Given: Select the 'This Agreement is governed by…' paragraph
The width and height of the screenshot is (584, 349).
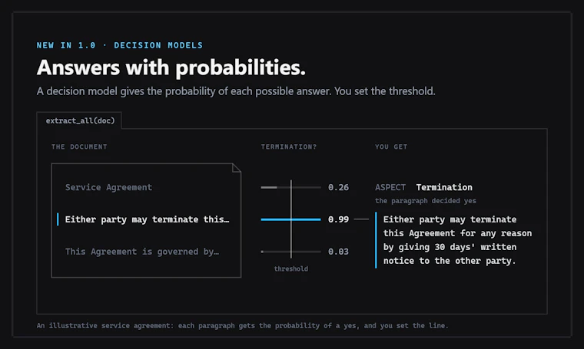Looking at the screenshot, I should (142, 252).
